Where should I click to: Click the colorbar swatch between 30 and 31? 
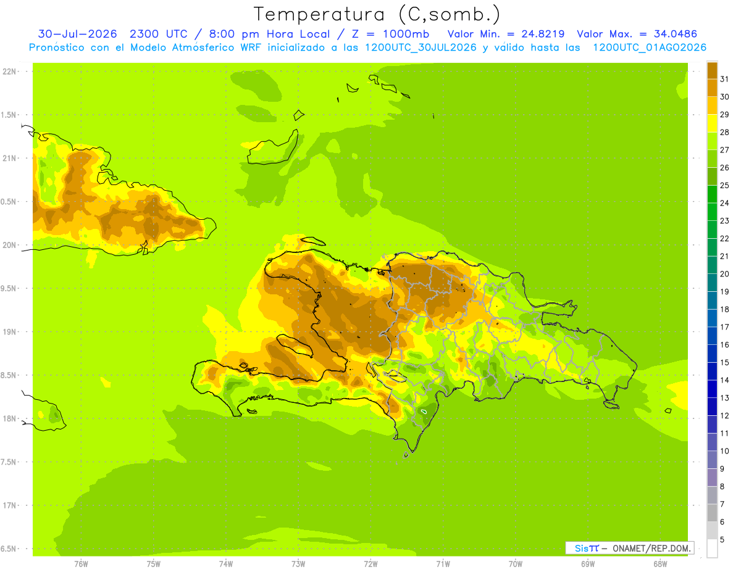click(712, 88)
